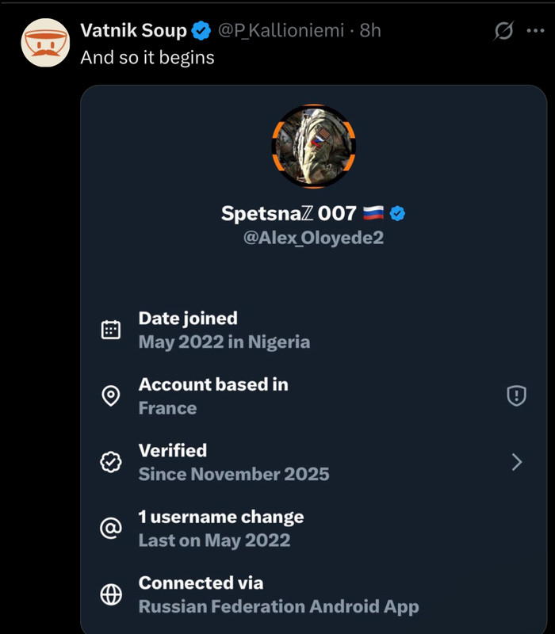Screen dimensions: 555x634
Task: Click the @Alex_Oloyede2 handle
Action: pyautogui.click(x=313, y=238)
